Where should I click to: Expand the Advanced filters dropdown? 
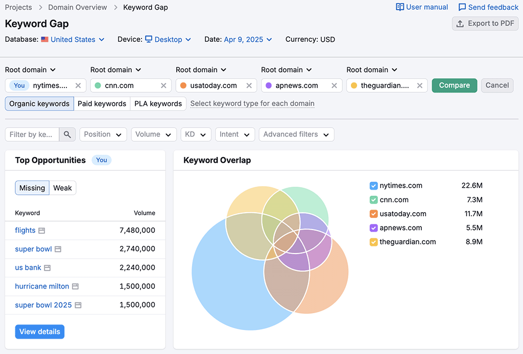point(297,135)
